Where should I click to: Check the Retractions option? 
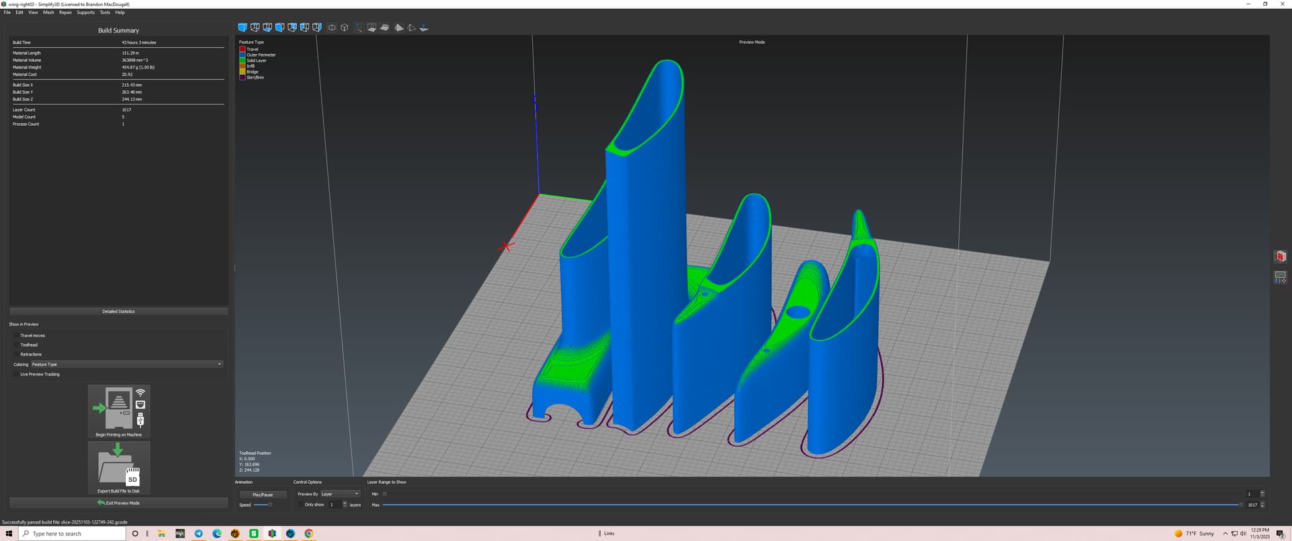pyautogui.click(x=17, y=354)
